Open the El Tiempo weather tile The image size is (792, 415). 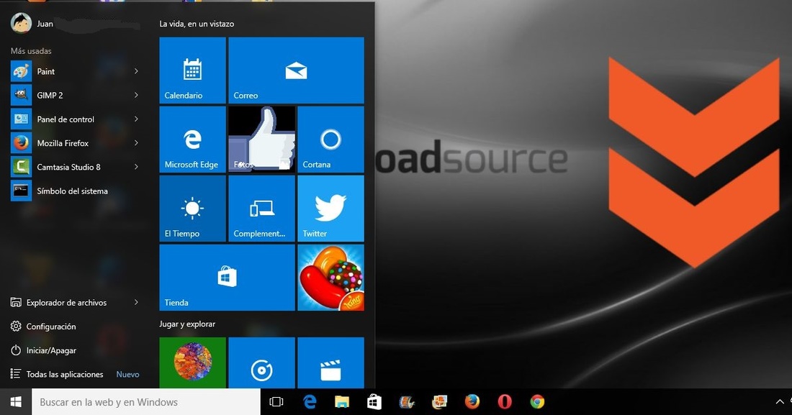point(192,209)
